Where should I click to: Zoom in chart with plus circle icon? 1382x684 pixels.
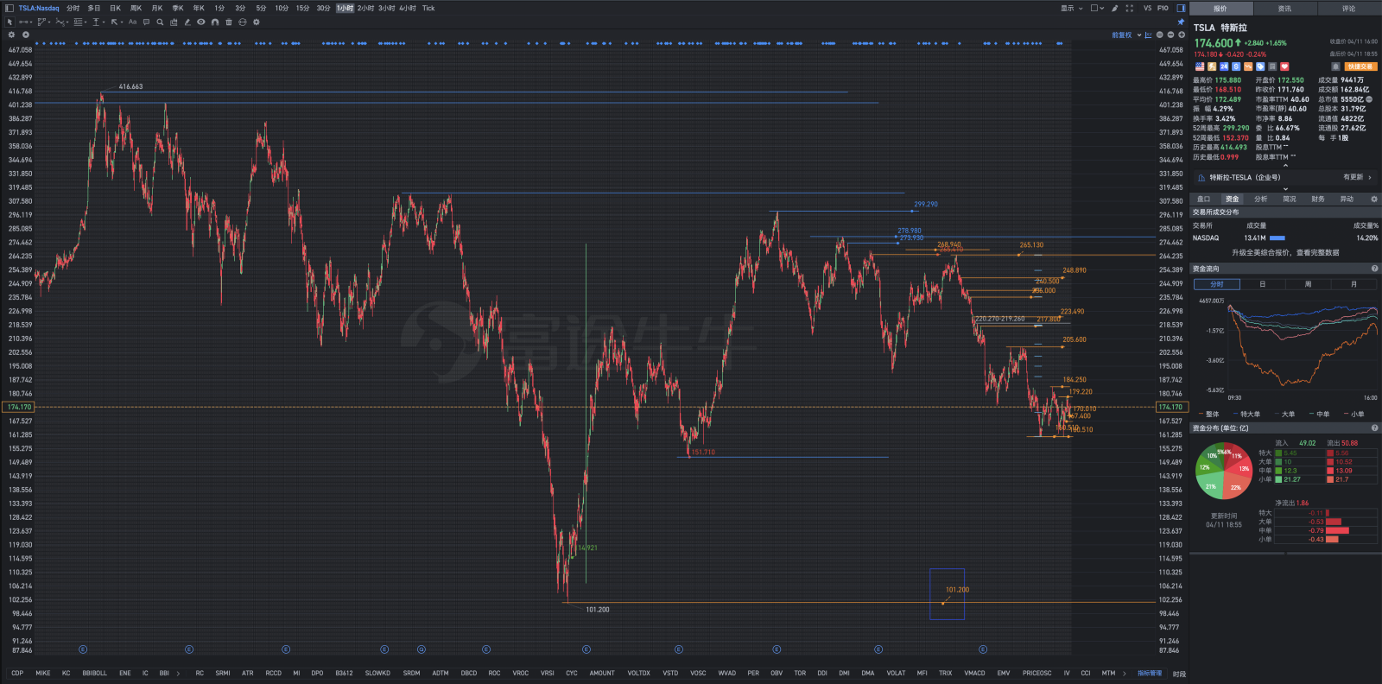1182,35
